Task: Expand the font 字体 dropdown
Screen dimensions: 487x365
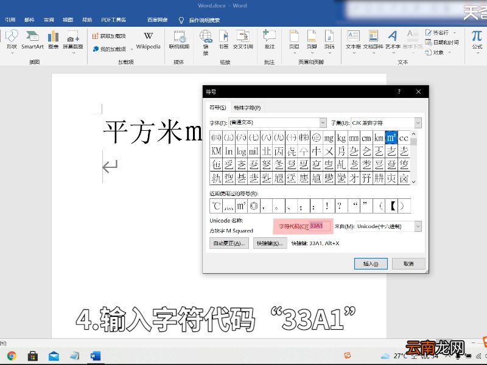Action: [323, 123]
